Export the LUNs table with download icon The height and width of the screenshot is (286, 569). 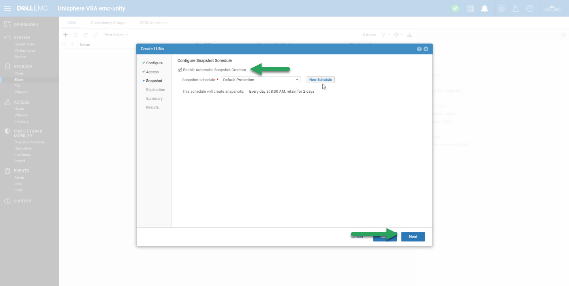click(410, 35)
